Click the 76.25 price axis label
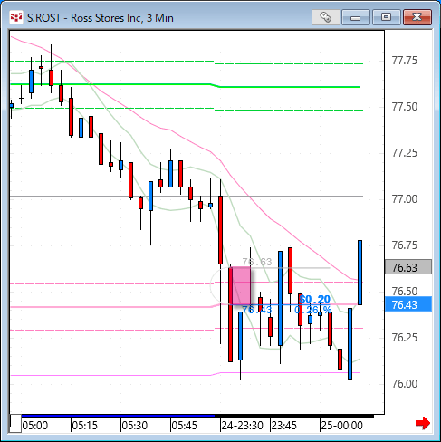 405,338
